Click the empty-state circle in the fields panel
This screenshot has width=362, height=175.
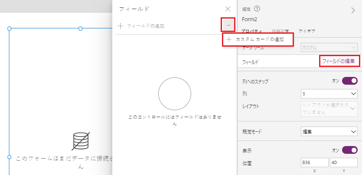(175, 94)
